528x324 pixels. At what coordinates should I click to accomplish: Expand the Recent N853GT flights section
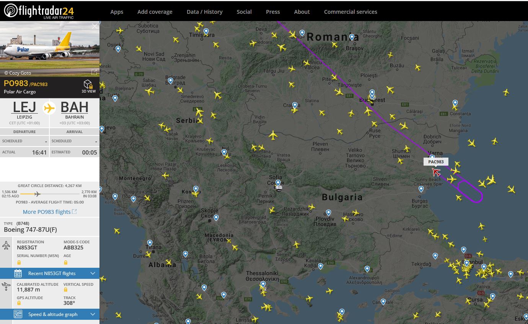50,273
